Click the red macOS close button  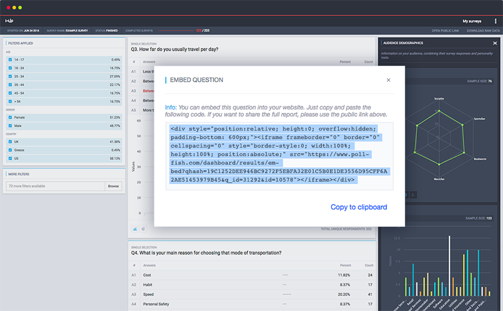click(9, 7)
